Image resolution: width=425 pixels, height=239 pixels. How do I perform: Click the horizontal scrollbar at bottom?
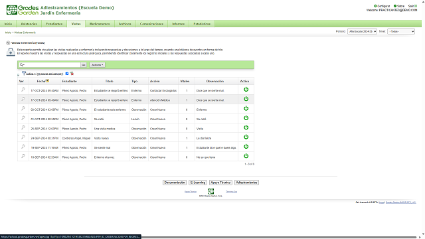pyautogui.click(x=279, y=237)
